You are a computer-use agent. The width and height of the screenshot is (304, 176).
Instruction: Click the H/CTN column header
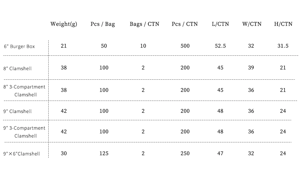pos(283,24)
